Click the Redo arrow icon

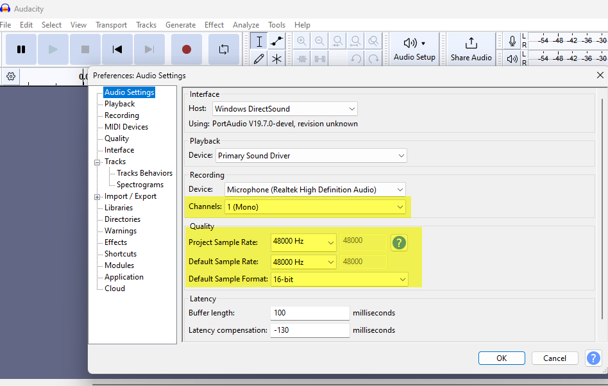pos(373,59)
